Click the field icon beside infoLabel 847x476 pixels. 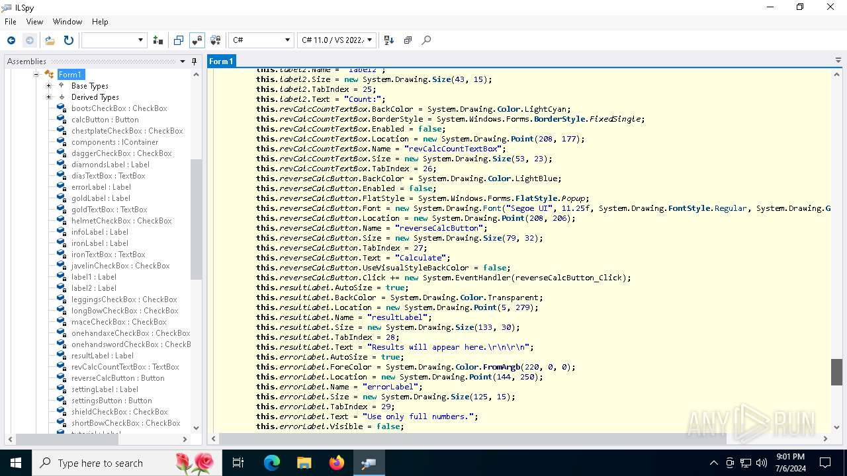point(62,232)
